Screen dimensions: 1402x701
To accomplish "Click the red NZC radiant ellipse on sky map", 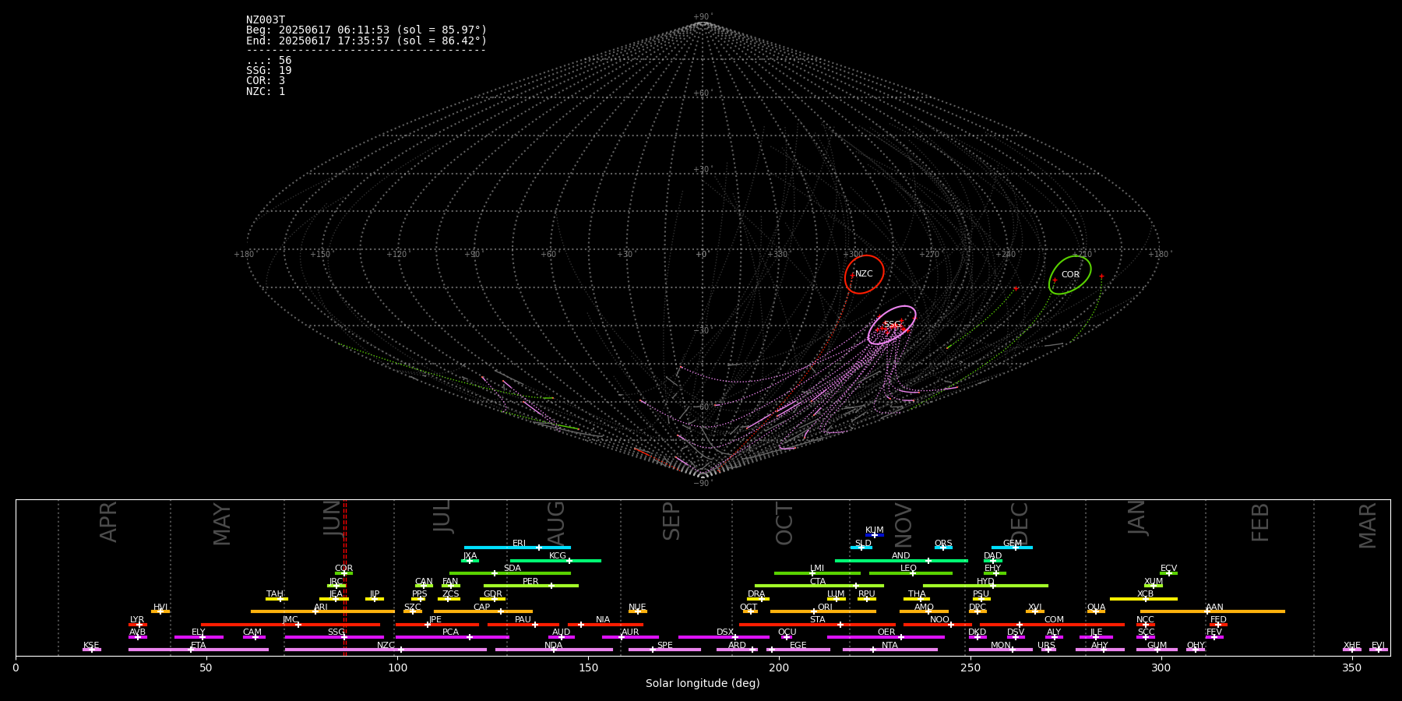I will (865, 274).
